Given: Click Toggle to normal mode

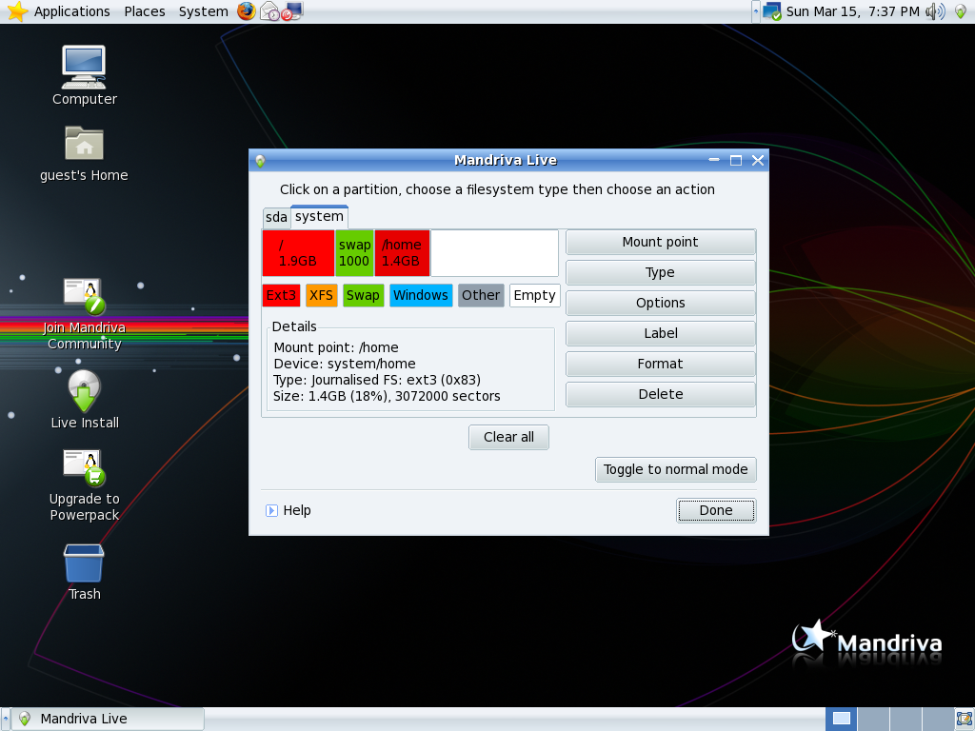Looking at the screenshot, I should 676,469.
